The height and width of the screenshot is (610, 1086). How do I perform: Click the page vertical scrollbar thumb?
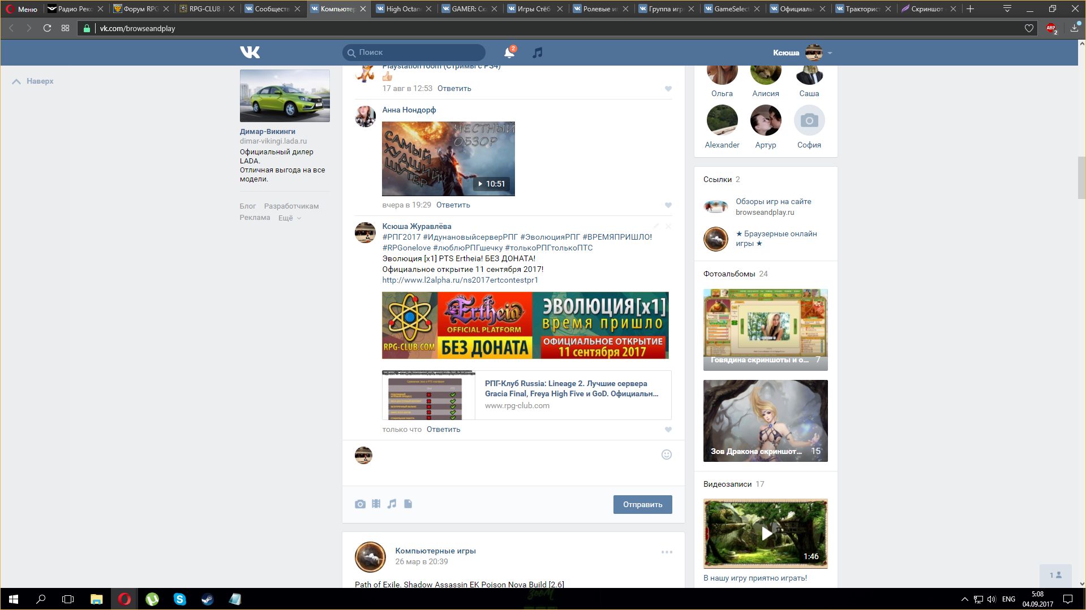(x=1081, y=178)
